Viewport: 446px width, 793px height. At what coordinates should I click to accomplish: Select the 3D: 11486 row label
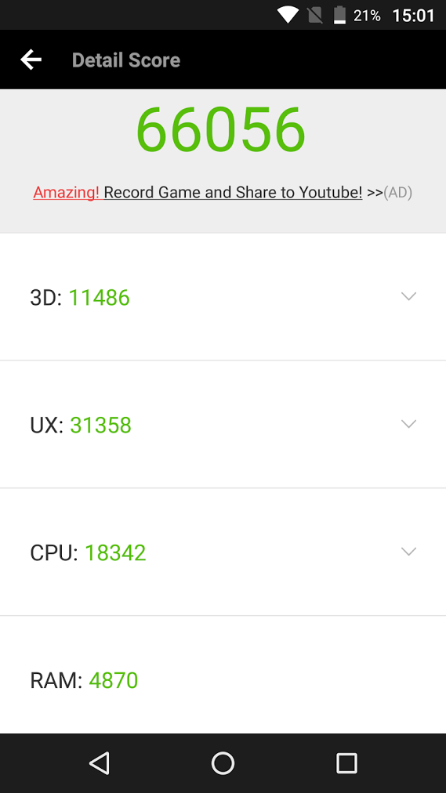(80, 298)
